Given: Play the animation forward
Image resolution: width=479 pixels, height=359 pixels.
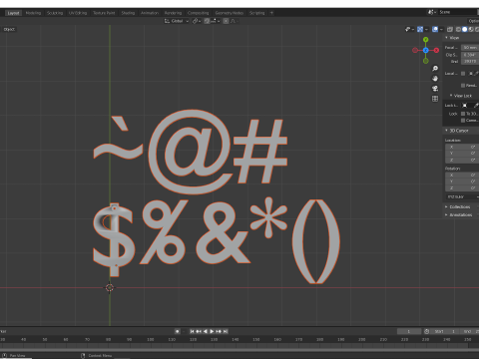Looking at the screenshot, I should click(x=212, y=331).
